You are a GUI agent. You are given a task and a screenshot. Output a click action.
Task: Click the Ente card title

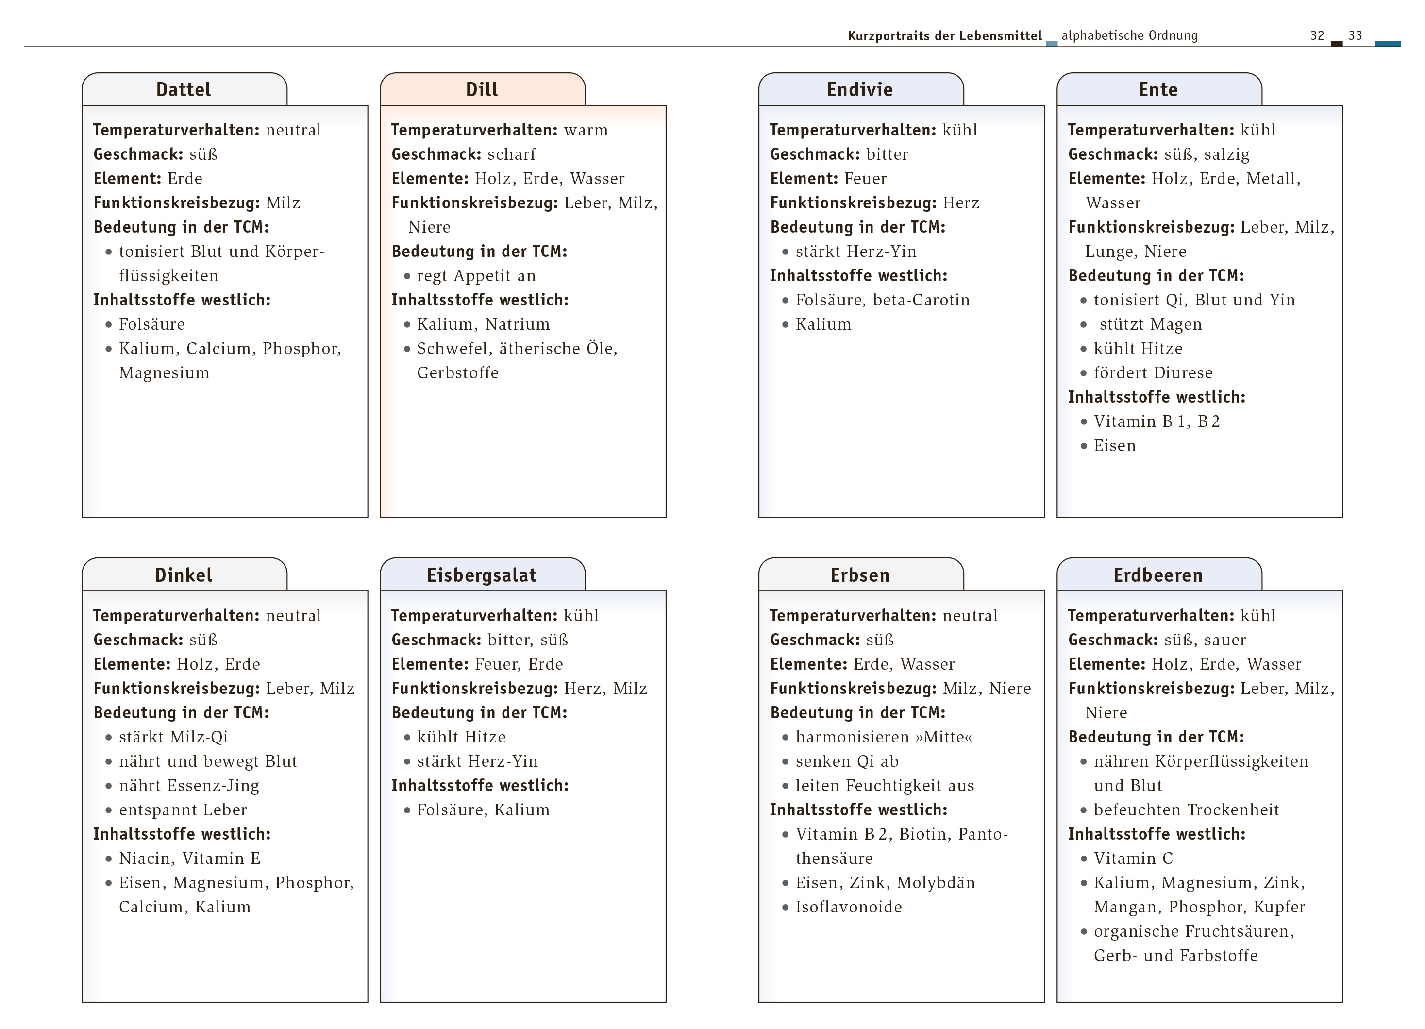point(1158,89)
